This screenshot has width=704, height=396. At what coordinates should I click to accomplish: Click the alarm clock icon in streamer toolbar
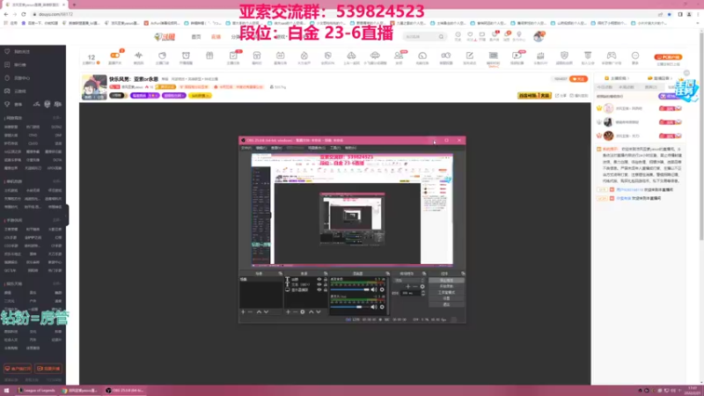pos(186,55)
